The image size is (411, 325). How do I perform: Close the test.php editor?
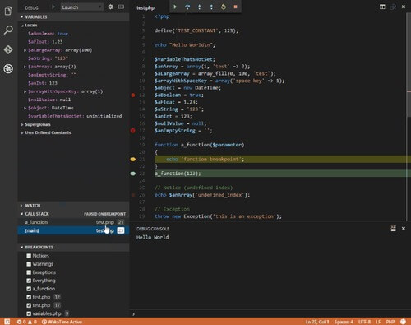tap(404, 7)
